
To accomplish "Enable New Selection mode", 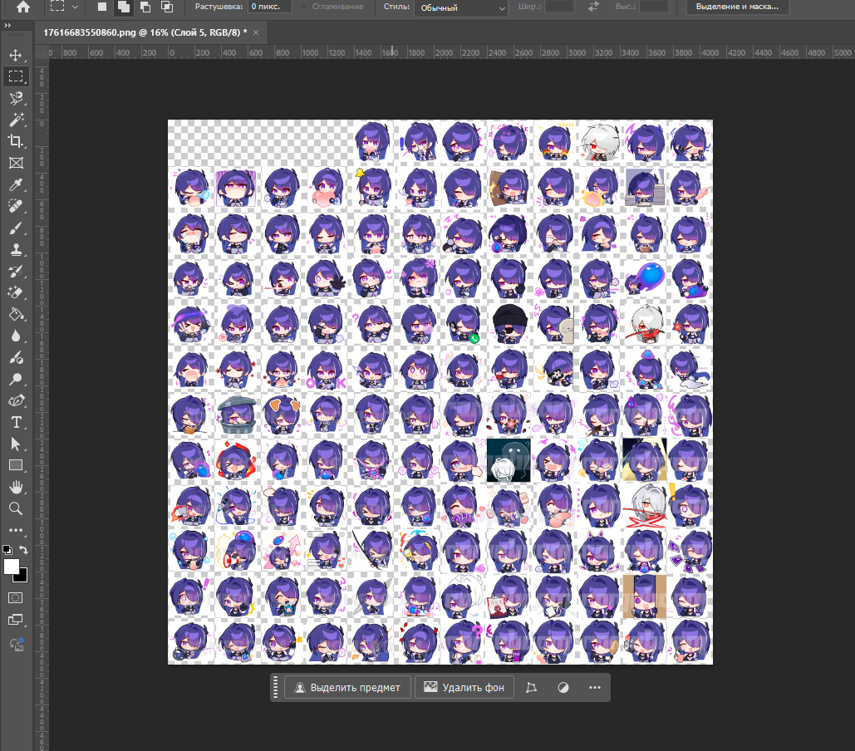I will point(102,7).
